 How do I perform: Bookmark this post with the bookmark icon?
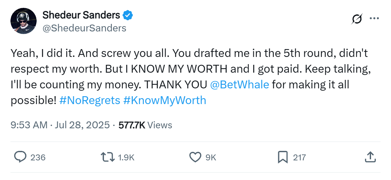coord(282,157)
